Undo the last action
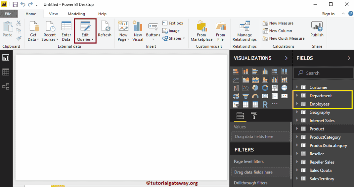This screenshot has height=187, width=354. point(23,4)
